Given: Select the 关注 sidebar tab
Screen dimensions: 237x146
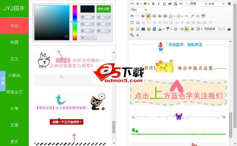Looking at the screenshot, I should 14,26.
